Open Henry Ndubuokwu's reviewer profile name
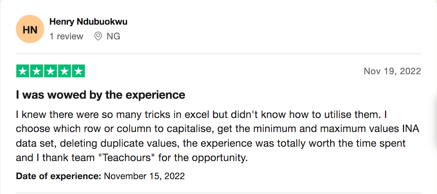 (x=88, y=22)
